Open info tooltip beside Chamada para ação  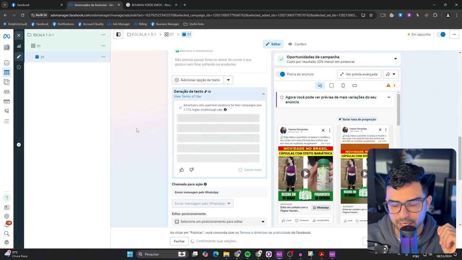click(x=205, y=184)
